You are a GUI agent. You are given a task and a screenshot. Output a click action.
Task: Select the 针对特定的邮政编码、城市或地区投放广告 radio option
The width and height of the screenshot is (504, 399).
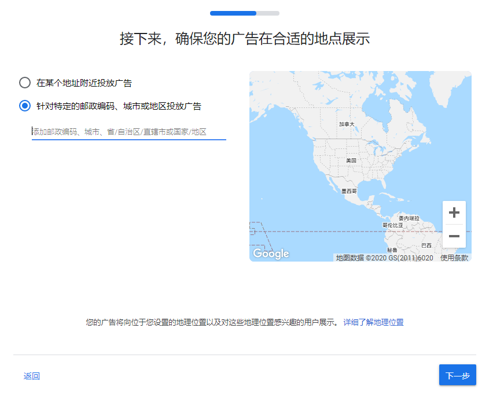click(x=25, y=106)
